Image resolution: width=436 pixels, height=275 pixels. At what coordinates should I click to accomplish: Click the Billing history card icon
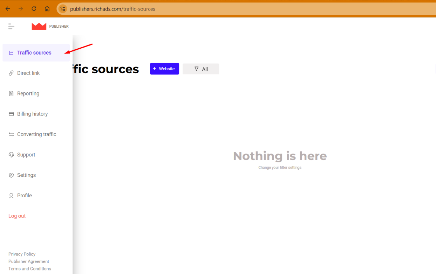click(11, 114)
